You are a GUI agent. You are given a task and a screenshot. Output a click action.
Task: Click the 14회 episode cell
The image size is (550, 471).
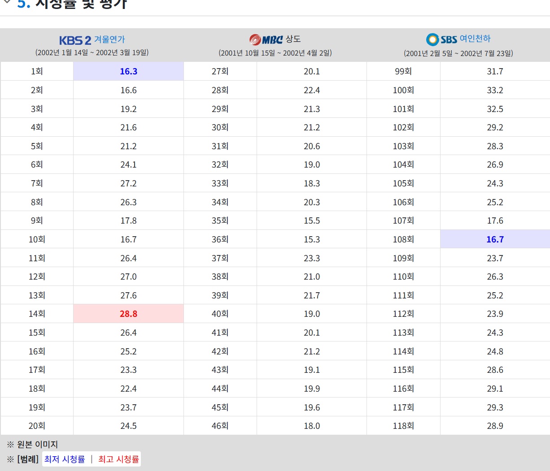[x=37, y=314]
